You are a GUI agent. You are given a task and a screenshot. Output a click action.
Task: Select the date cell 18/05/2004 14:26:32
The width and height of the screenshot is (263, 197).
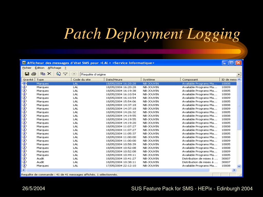click(x=121, y=112)
